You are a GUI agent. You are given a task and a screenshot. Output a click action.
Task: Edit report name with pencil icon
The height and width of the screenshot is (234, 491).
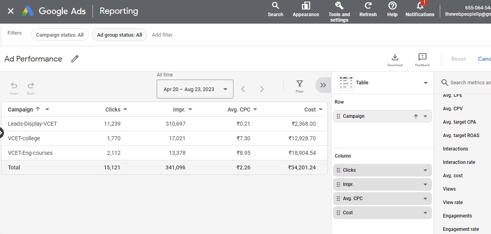[75, 59]
